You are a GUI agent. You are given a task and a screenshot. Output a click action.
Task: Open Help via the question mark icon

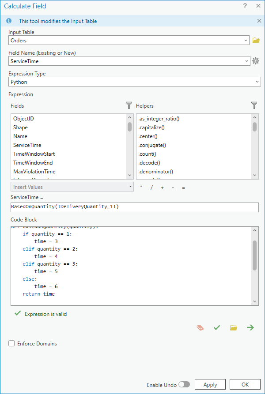(x=246, y=6)
